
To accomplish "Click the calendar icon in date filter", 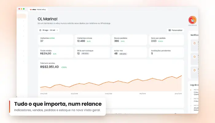I will (40, 30).
